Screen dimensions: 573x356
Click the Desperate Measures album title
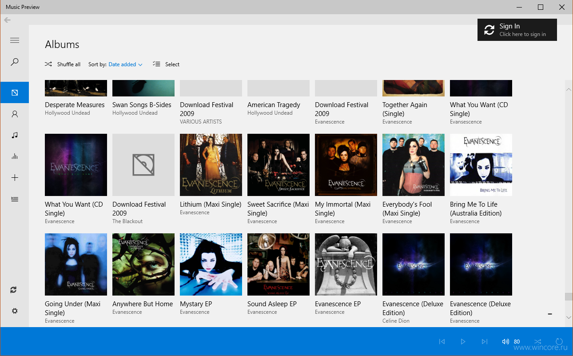click(x=75, y=105)
